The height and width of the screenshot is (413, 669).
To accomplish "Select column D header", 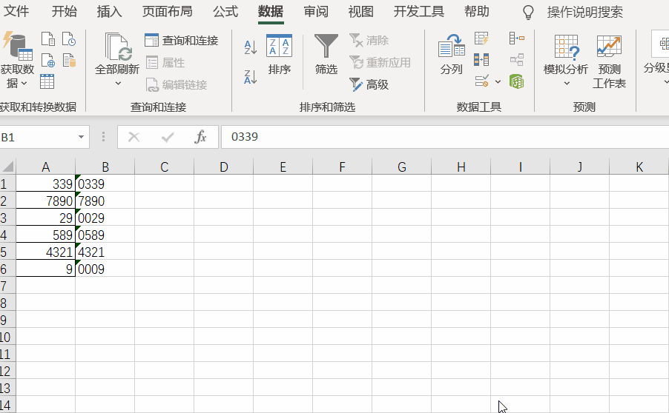I will click(x=223, y=167).
